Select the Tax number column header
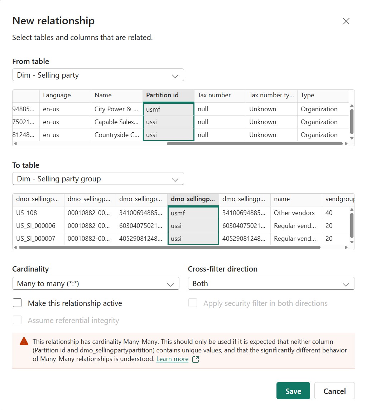 tap(220, 96)
